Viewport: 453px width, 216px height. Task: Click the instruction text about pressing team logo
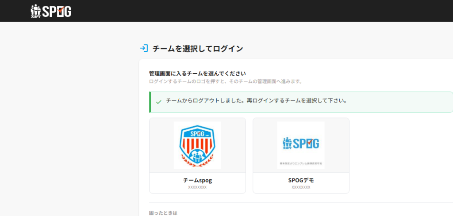(x=226, y=81)
